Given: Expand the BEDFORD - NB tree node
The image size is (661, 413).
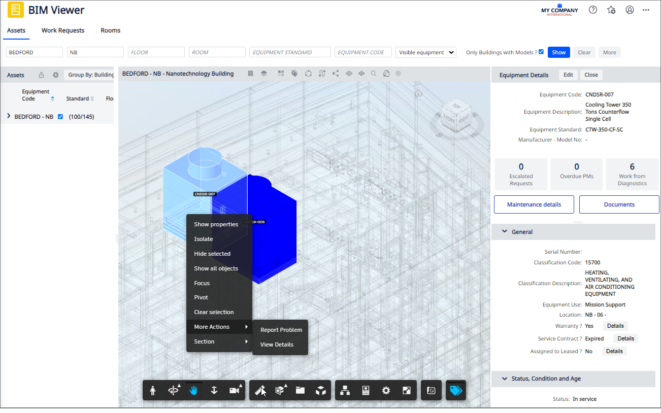Looking at the screenshot, I should coord(9,116).
